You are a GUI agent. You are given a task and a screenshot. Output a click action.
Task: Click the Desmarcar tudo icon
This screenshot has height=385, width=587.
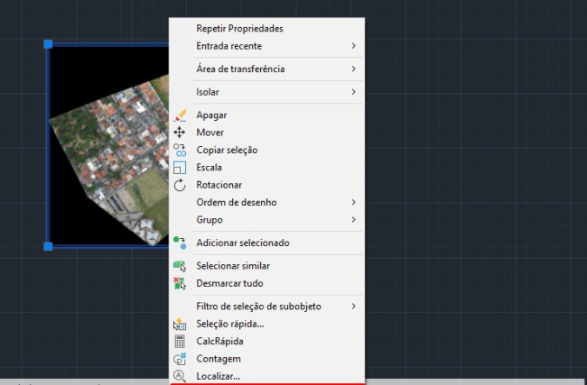[x=180, y=283]
